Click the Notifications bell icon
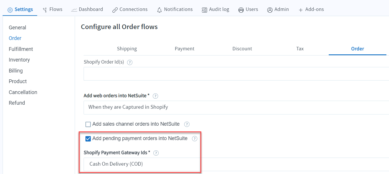The height and width of the screenshot is (174, 389). (x=159, y=10)
